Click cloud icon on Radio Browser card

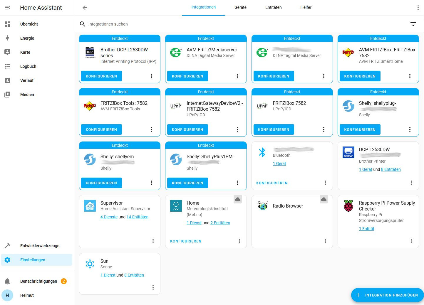(x=324, y=199)
